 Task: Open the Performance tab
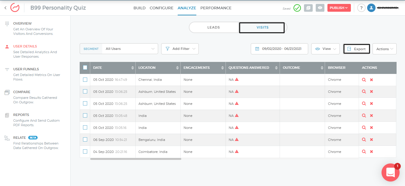click(x=216, y=8)
